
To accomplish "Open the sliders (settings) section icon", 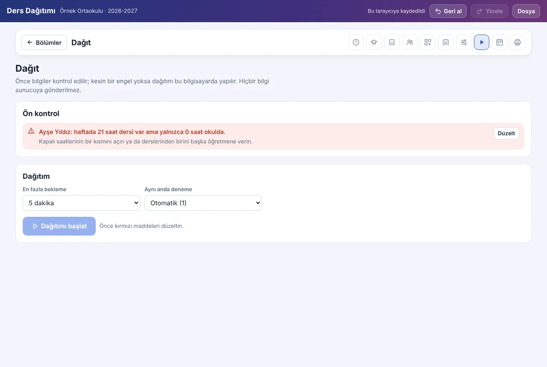I will click(464, 42).
